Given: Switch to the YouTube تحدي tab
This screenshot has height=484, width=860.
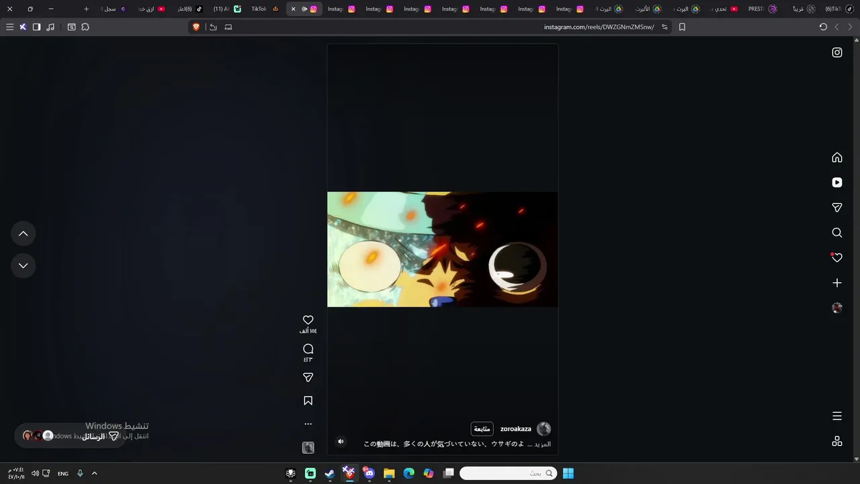Looking at the screenshot, I should [724, 9].
